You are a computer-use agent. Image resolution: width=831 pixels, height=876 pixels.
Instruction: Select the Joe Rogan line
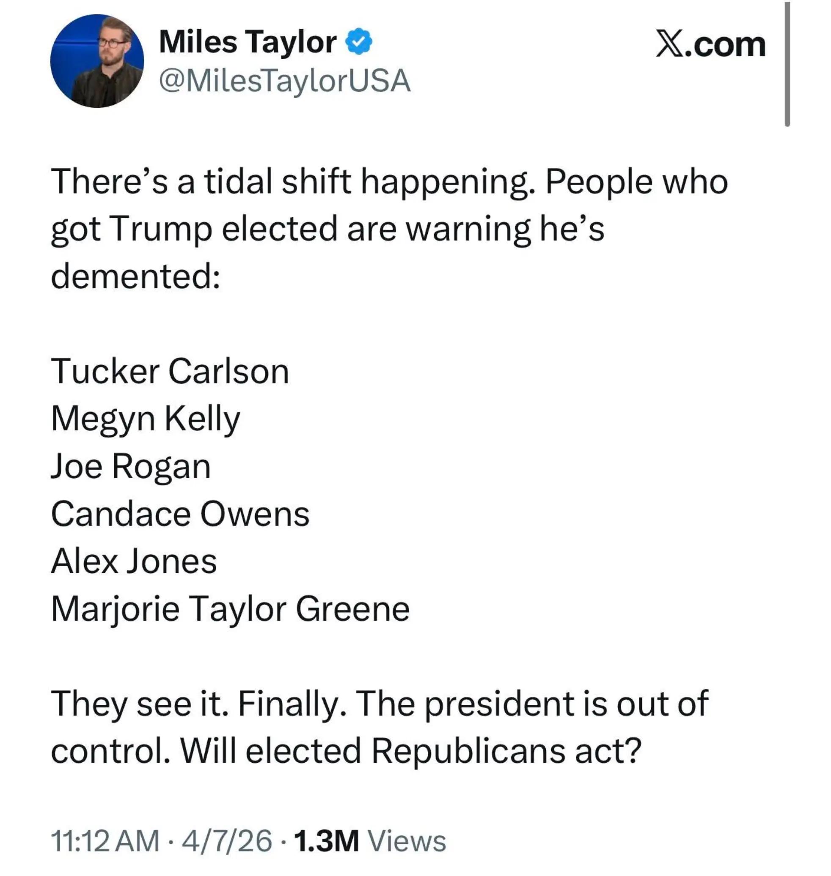(x=131, y=467)
